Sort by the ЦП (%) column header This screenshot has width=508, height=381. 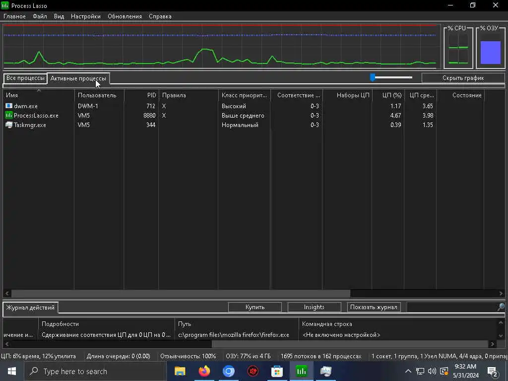pyautogui.click(x=388, y=95)
